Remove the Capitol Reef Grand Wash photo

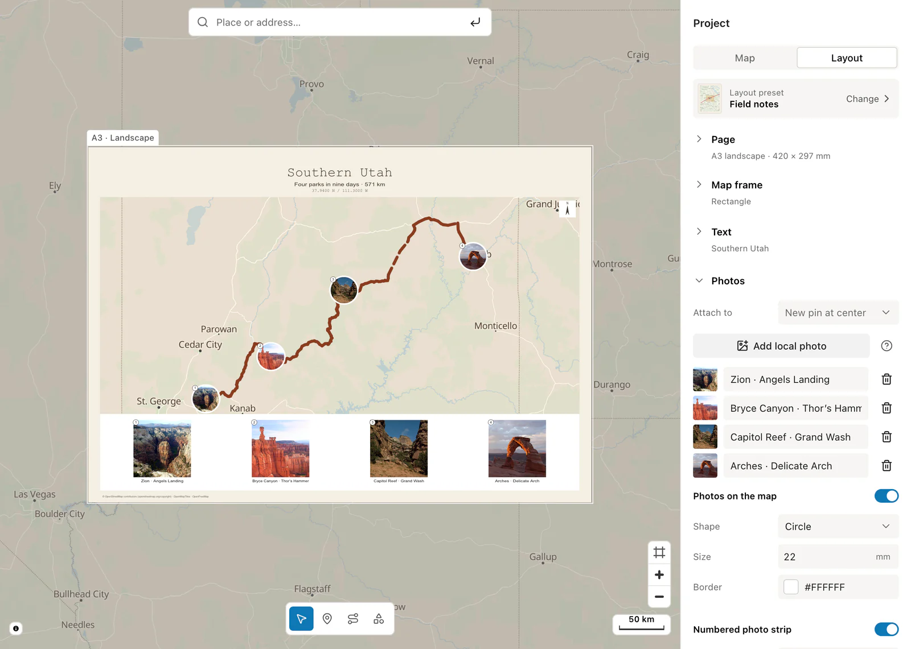887,437
